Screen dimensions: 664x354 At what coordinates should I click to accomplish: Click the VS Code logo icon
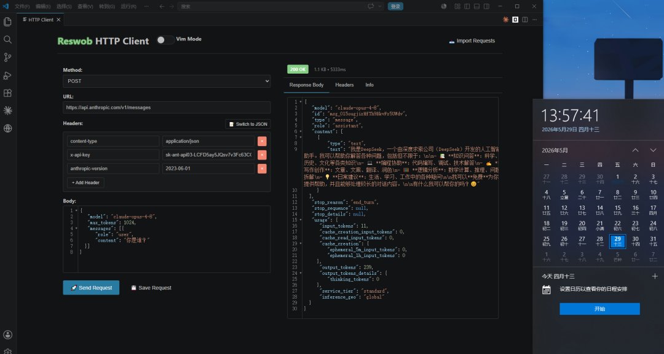(x=6, y=6)
